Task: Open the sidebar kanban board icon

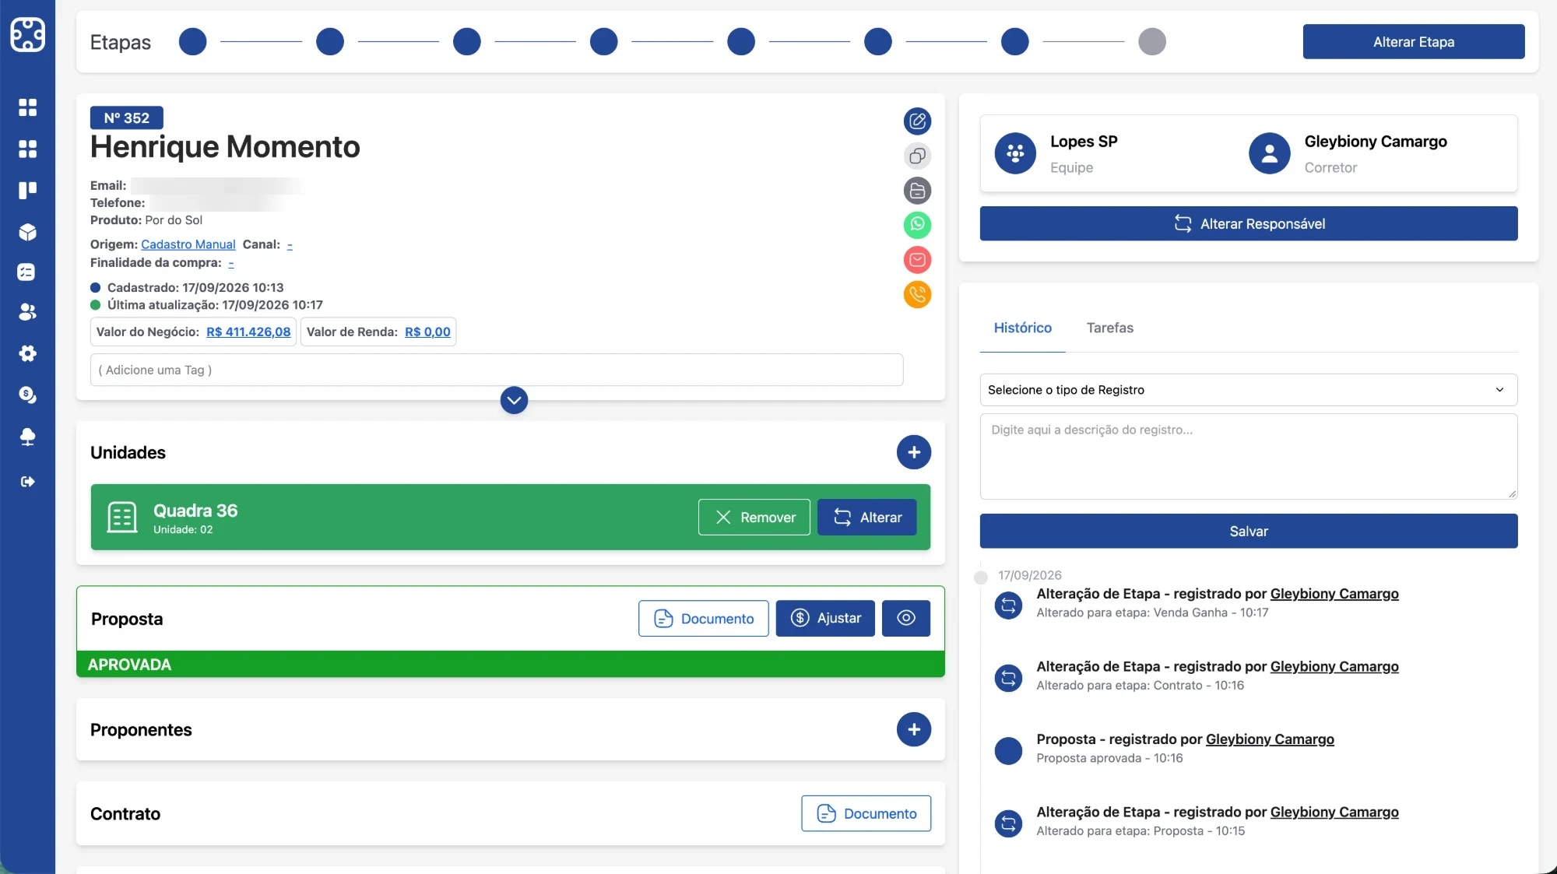Action: [27, 190]
